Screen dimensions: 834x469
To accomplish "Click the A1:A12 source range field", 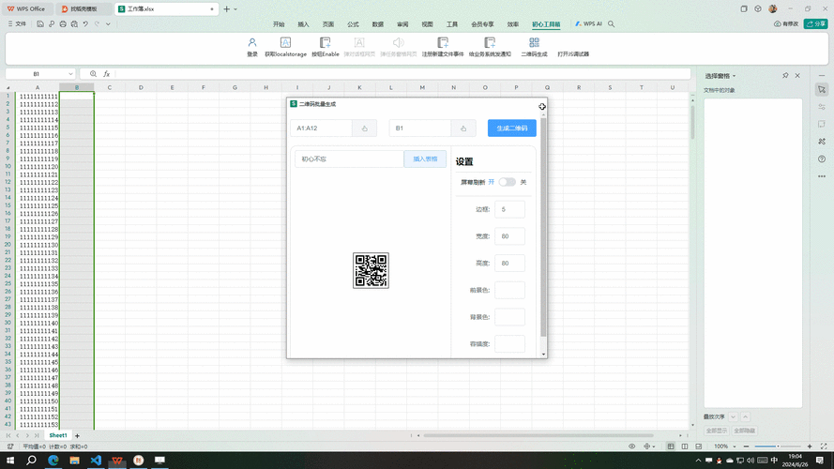I will coord(321,129).
